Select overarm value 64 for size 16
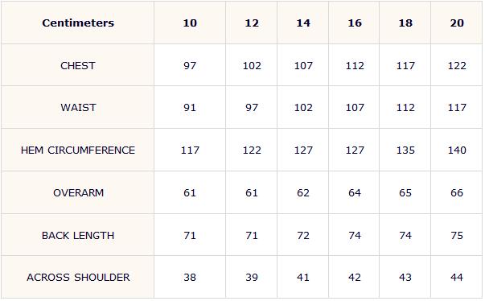 coord(355,192)
